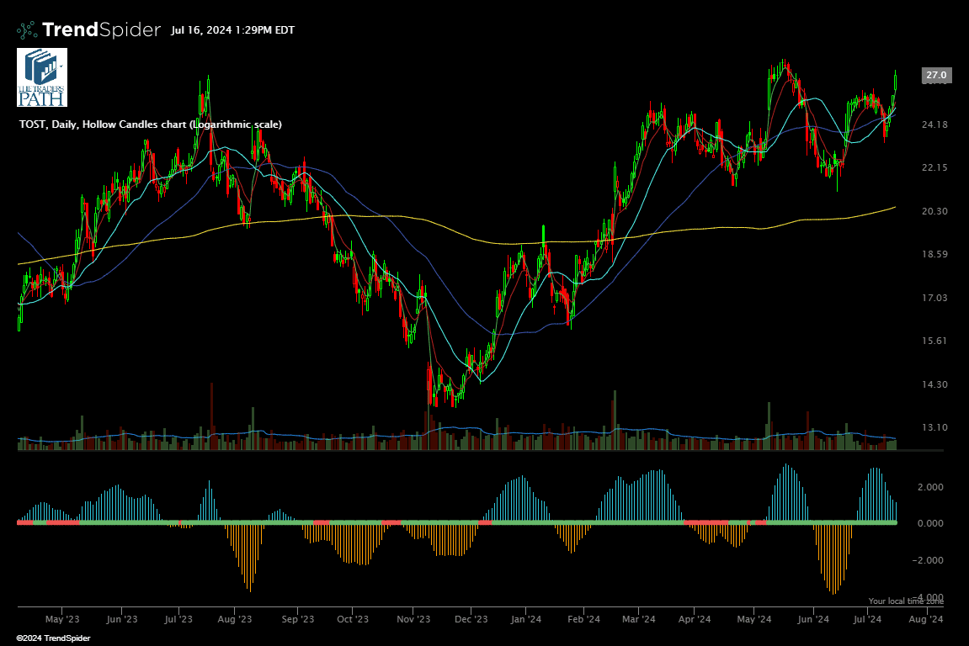Click The Traders Path logo image
969x646 pixels.
click(x=42, y=77)
